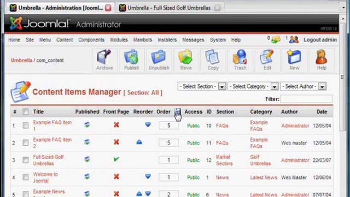This screenshot has width=350, height=197.
Task: Open the browser tab list dropdown arrow
Action: pyautogui.click(x=343, y=8)
